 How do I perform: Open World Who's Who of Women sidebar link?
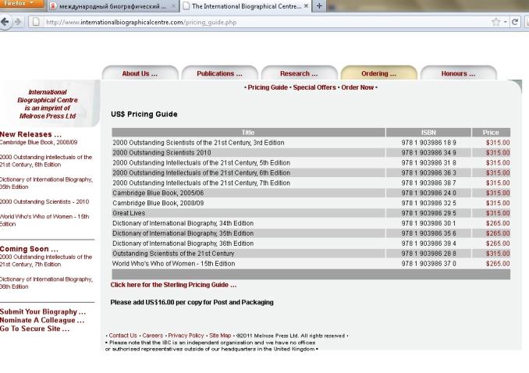[44, 220]
